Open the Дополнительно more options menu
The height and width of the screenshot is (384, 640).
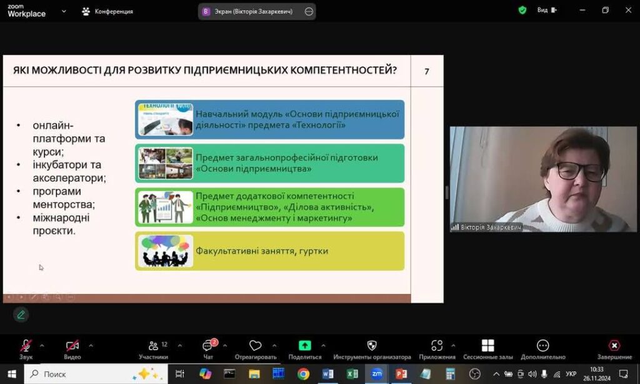pyautogui.click(x=542, y=346)
